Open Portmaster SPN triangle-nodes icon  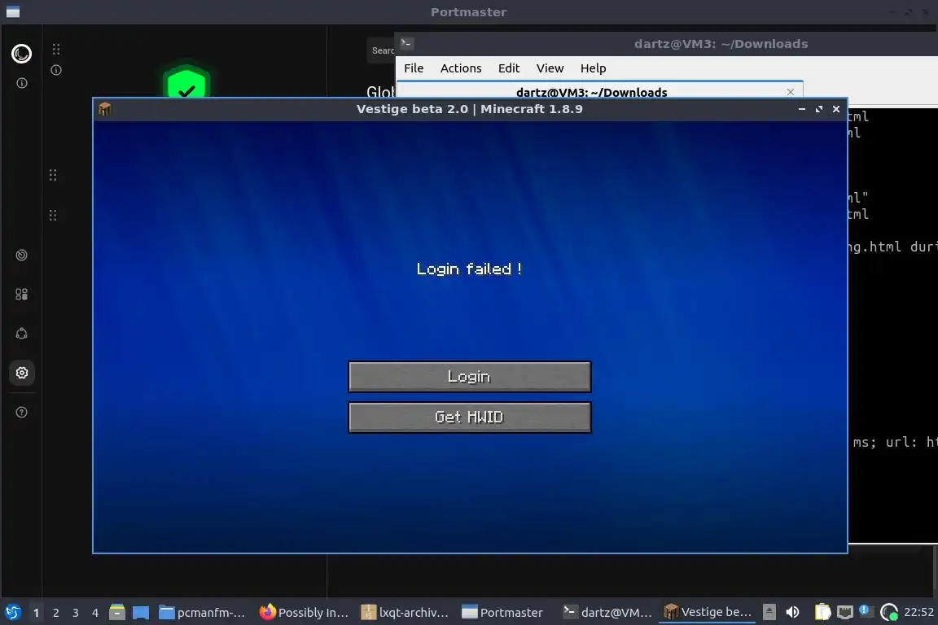click(21, 334)
